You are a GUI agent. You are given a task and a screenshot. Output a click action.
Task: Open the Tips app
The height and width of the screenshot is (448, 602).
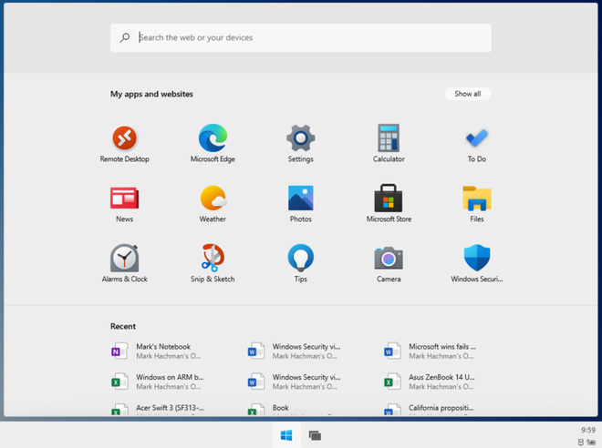click(300, 260)
